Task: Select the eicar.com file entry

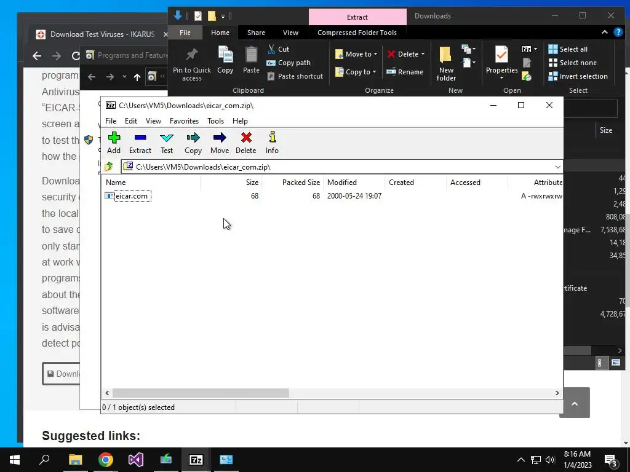Action: click(x=132, y=196)
